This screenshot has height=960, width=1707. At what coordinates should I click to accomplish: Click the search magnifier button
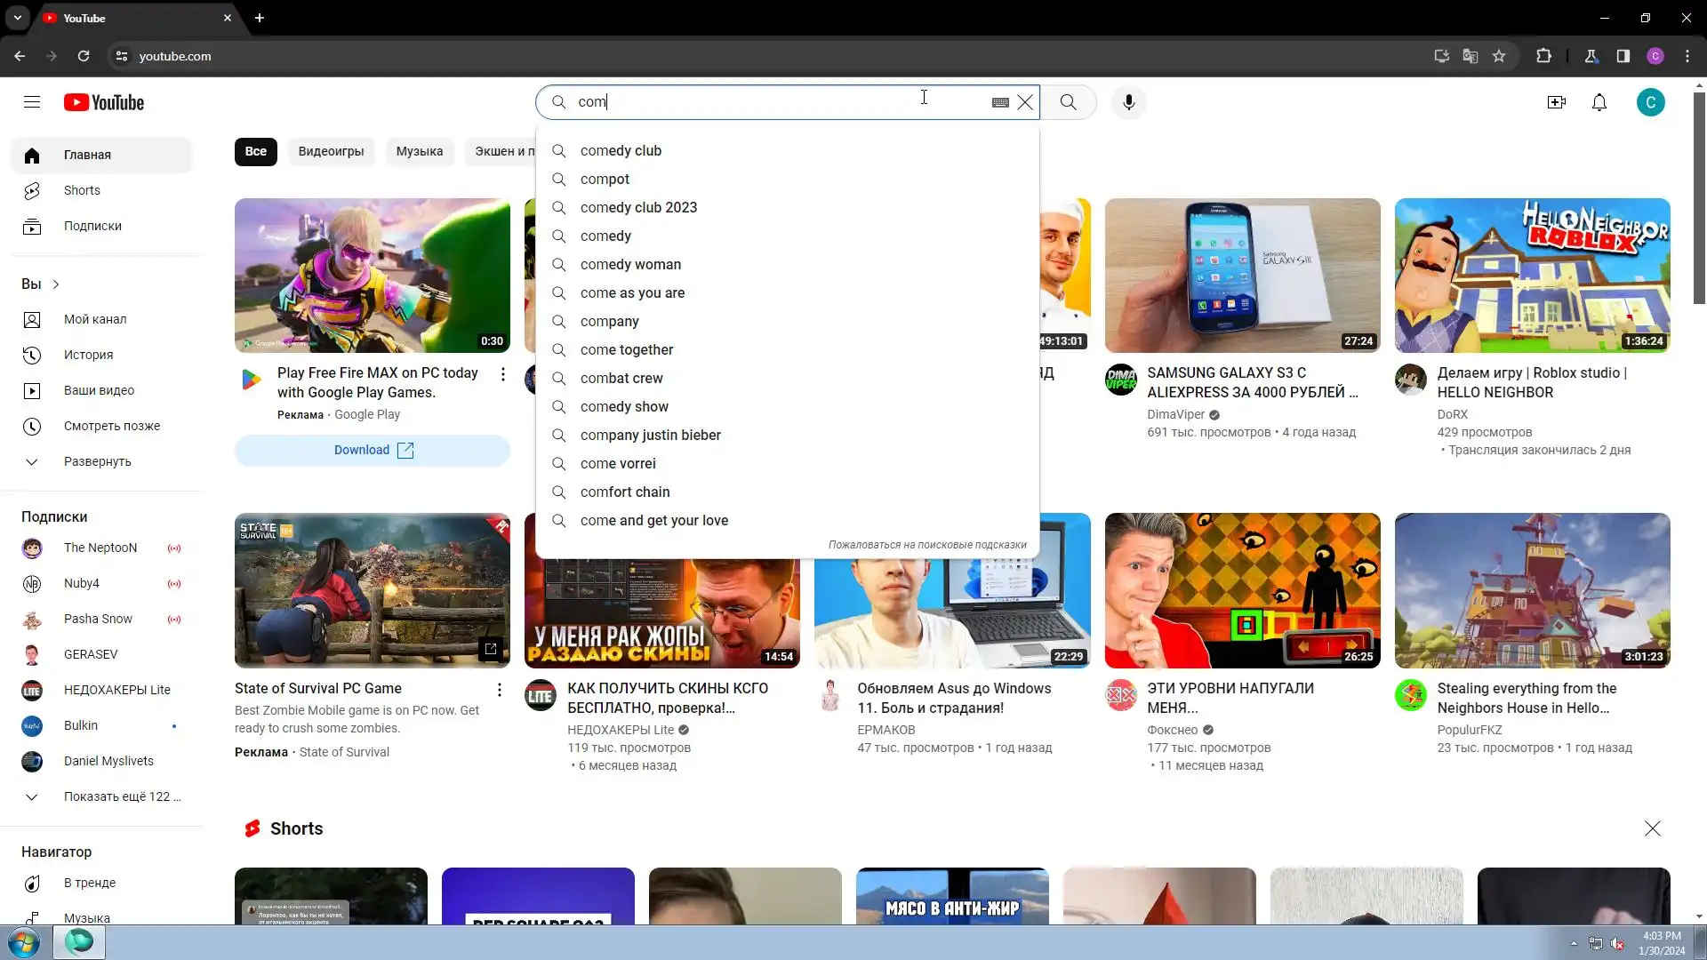[x=1068, y=102]
